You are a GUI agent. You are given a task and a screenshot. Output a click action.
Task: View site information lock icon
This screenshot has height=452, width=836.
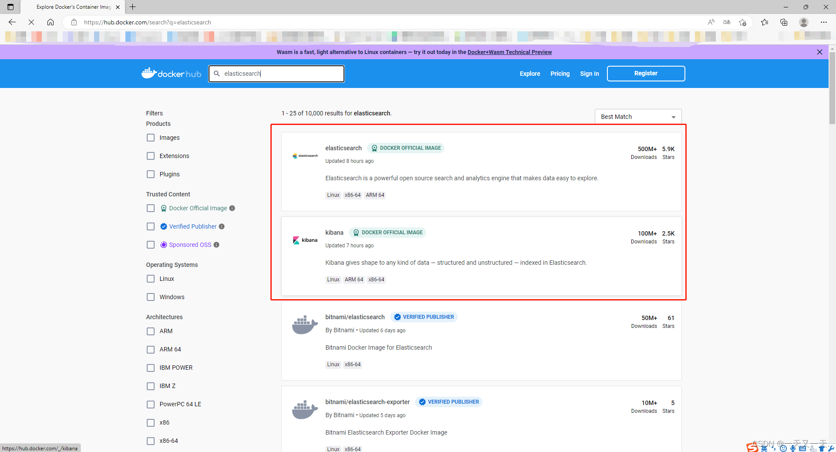pyautogui.click(x=74, y=22)
